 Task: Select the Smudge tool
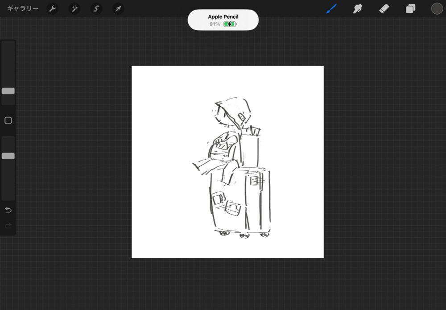click(x=357, y=8)
